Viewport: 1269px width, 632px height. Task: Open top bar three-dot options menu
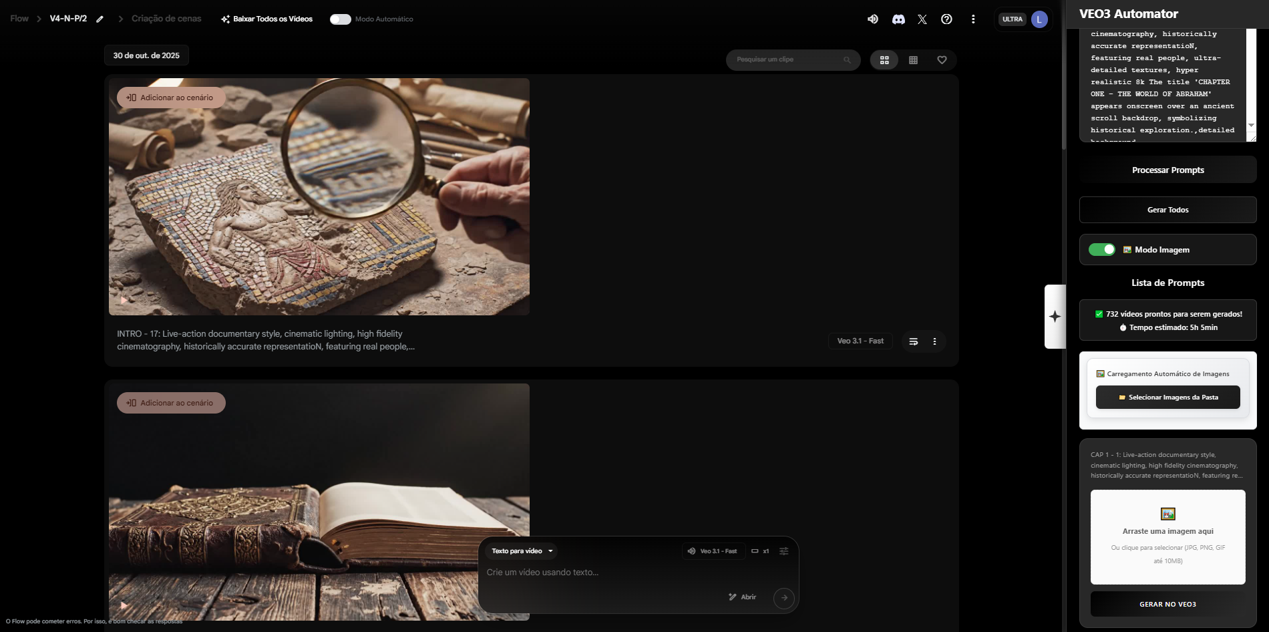(973, 19)
